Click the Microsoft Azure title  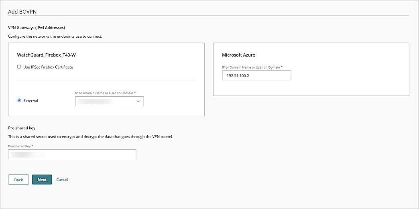[238, 55]
